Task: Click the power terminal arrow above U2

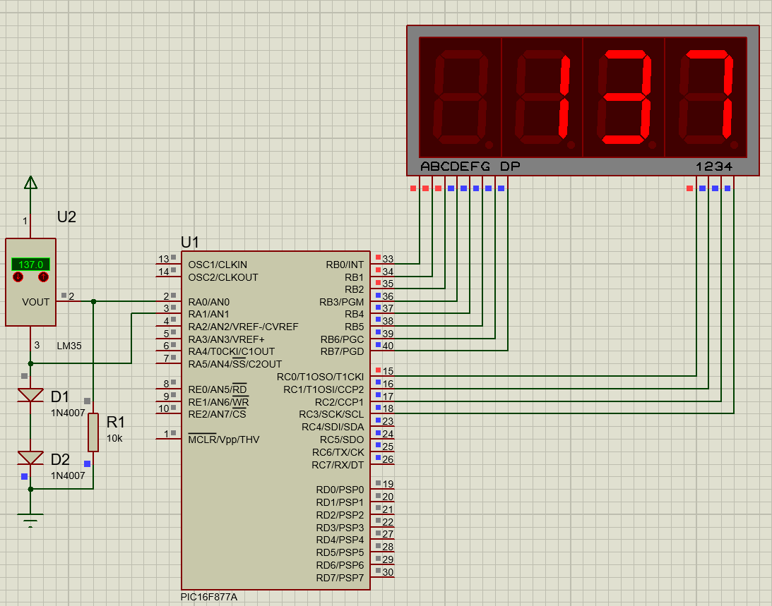Action: click(x=30, y=183)
